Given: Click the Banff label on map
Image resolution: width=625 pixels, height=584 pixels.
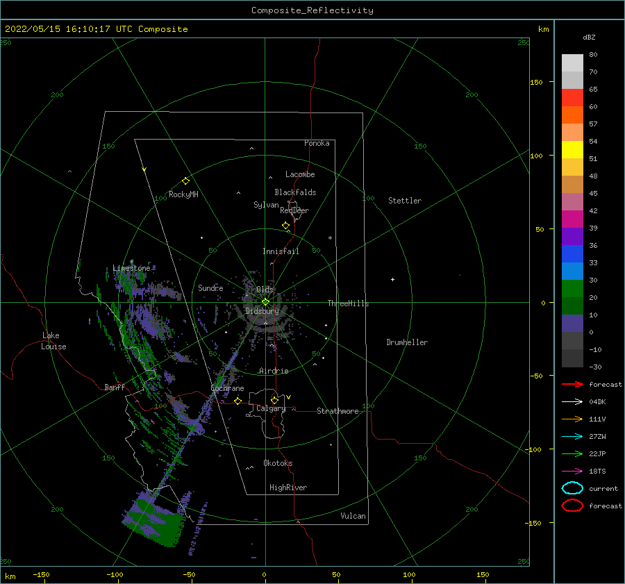Looking at the screenshot, I should pyautogui.click(x=115, y=387).
